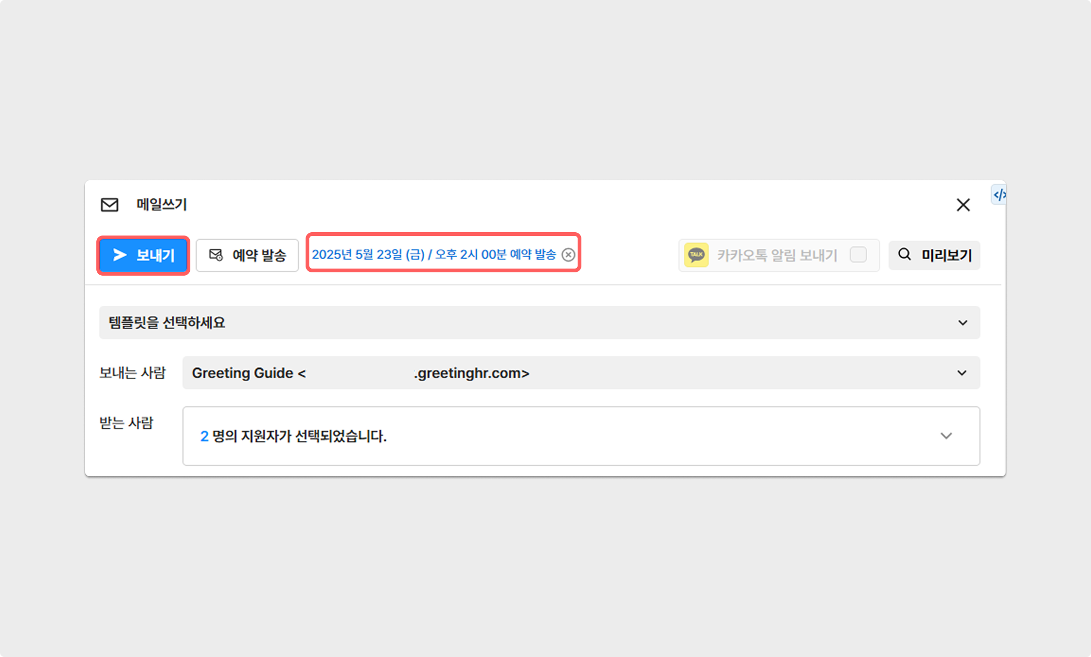Viewport: 1091px width, 657px height.
Task: Click the blue number 2 applicant count
Action: click(204, 436)
